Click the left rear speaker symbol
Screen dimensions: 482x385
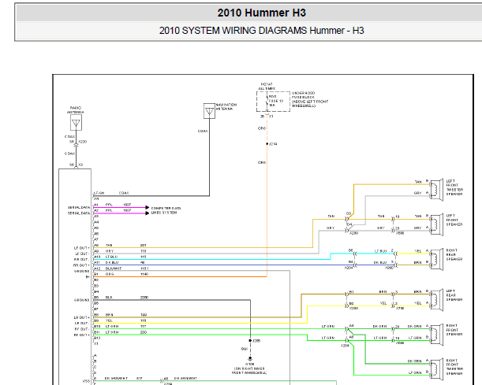(x=436, y=300)
